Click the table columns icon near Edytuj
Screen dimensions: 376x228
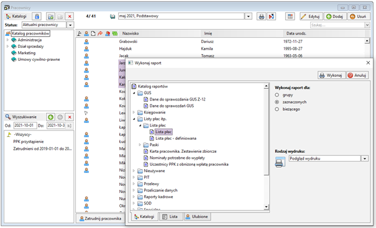[x=290, y=16]
